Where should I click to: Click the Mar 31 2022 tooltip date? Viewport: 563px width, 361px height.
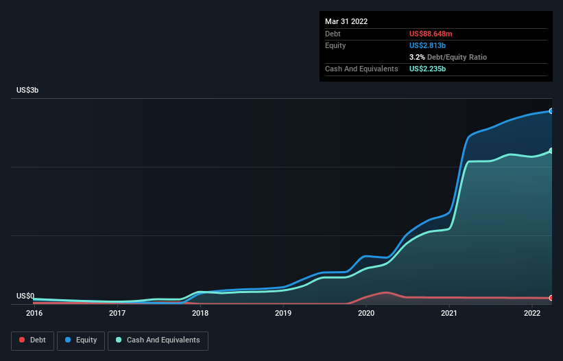pos(346,21)
